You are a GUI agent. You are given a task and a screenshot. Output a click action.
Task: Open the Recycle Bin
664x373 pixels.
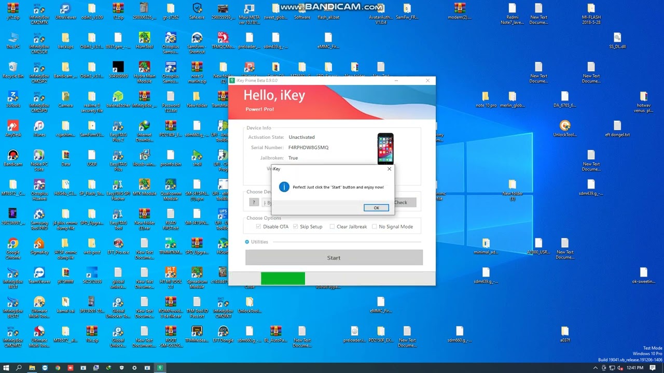(x=13, y=69)
